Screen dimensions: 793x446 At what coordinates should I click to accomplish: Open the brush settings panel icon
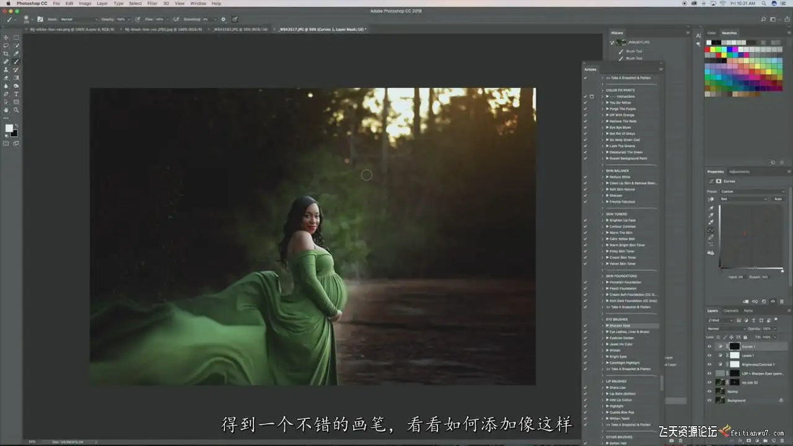coord(40,19)
